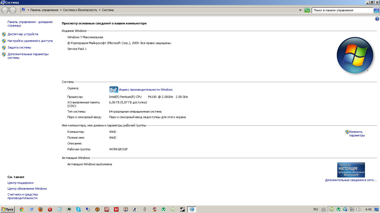Open the Notepad icon in the taskbar
This screenshot has width=380, height=213.
60,209
